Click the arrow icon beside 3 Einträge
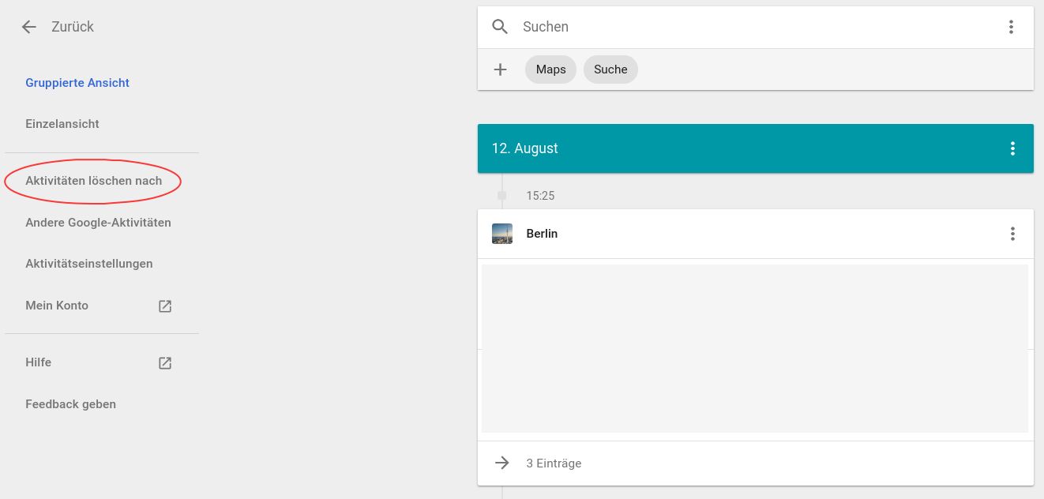 tap(502, 463)
